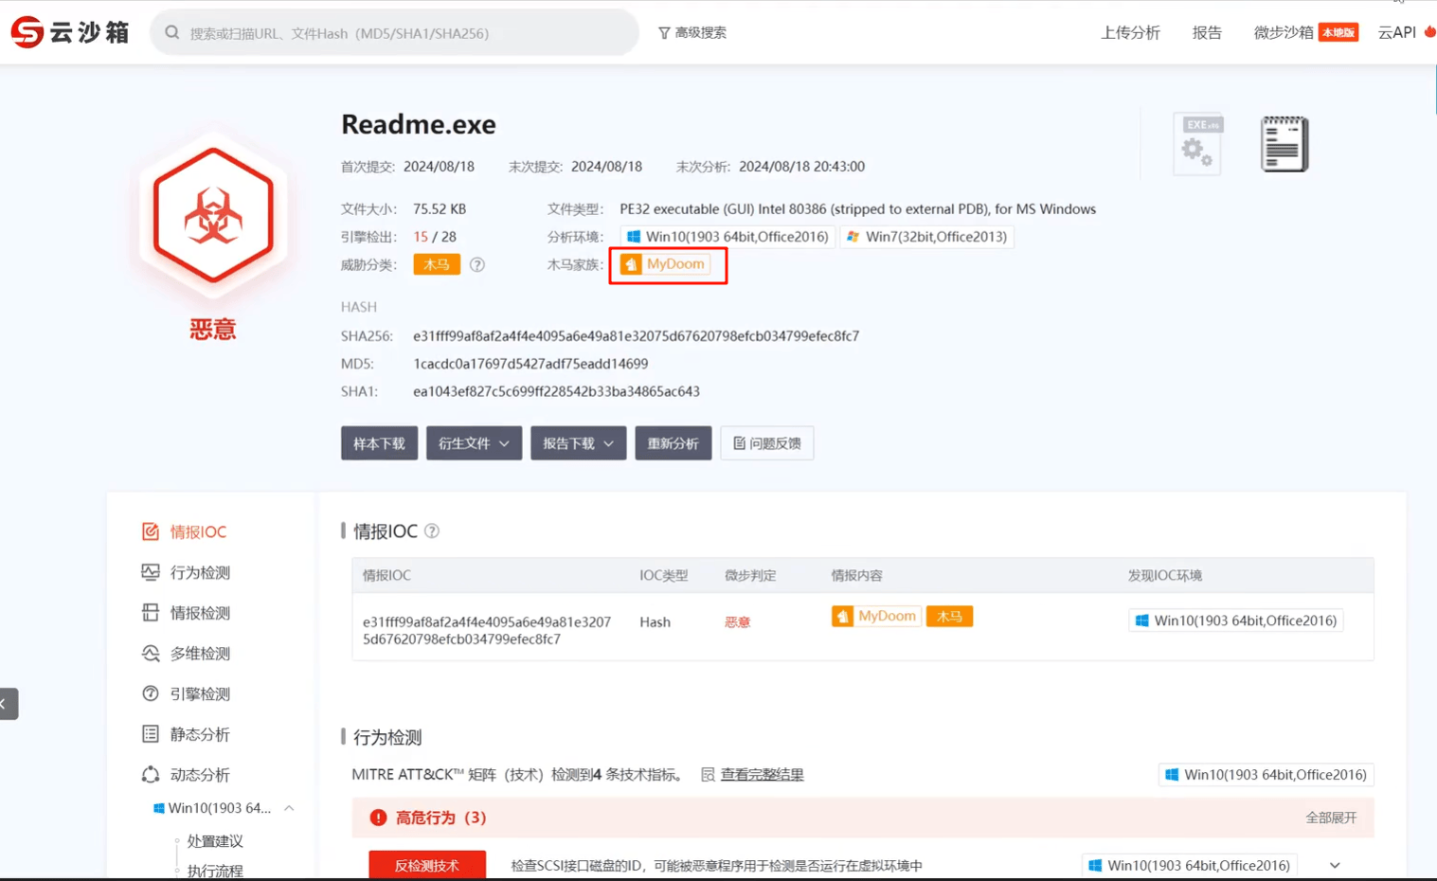Select the Win7(32bit,Office2013) analysis environment
This screenshot has width=1437, height=881.
coord(926,237)
